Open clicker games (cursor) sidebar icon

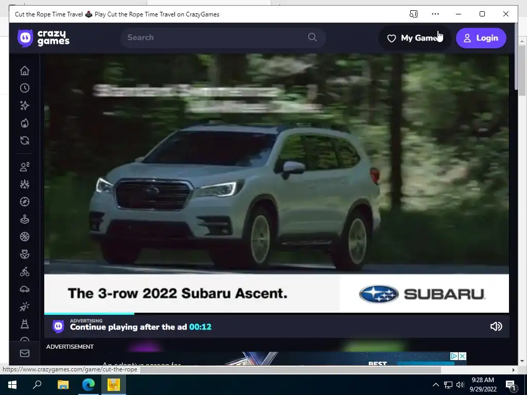(x=25, y=307)
